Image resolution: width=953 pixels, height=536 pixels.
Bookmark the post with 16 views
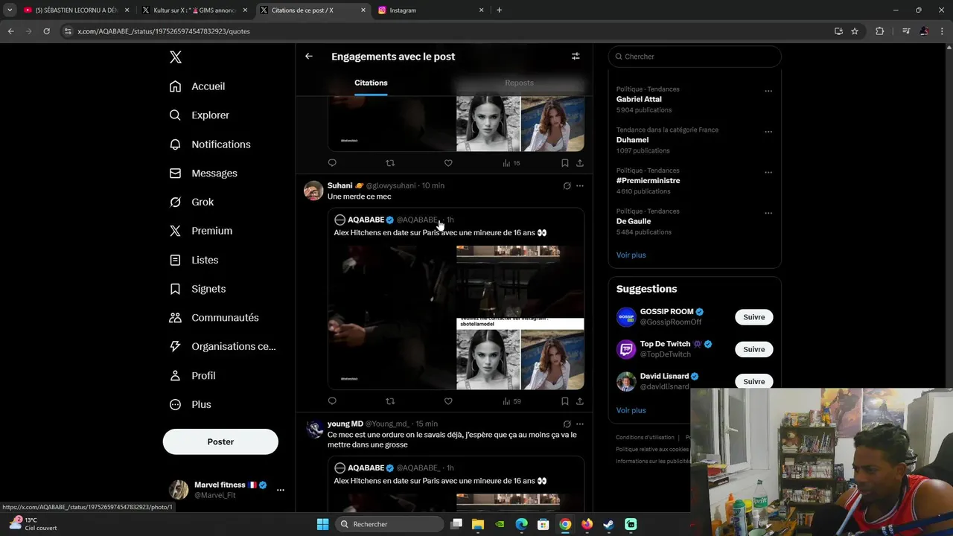565,163
